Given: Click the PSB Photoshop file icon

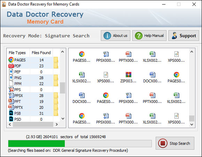Looking at the screenshot, I should pyautogui.click(x=11, y=113).
